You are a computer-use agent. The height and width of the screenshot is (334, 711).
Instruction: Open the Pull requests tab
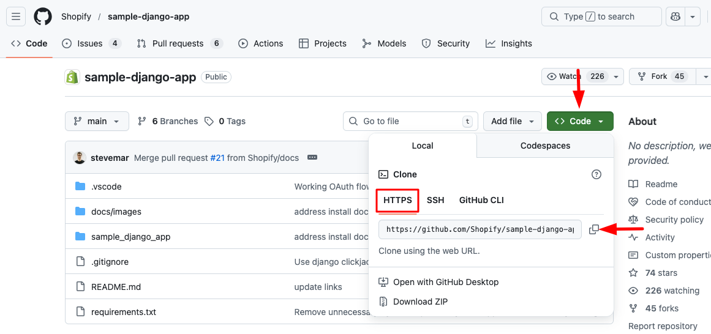click(x=180, y=43)
